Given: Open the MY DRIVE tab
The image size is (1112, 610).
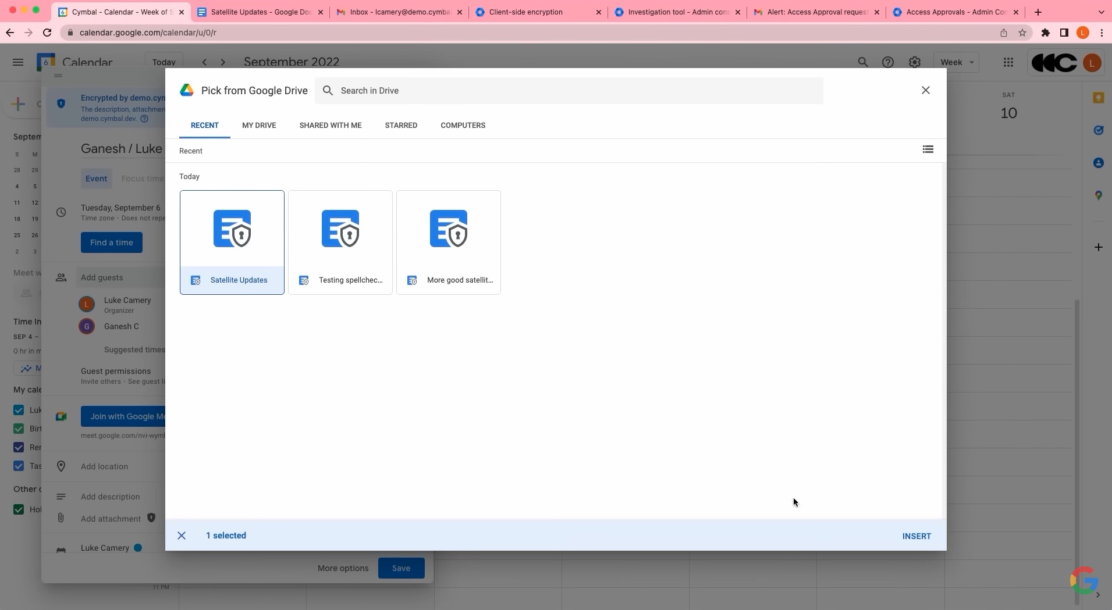Looking at the screenshot, I should coord(259,125).
